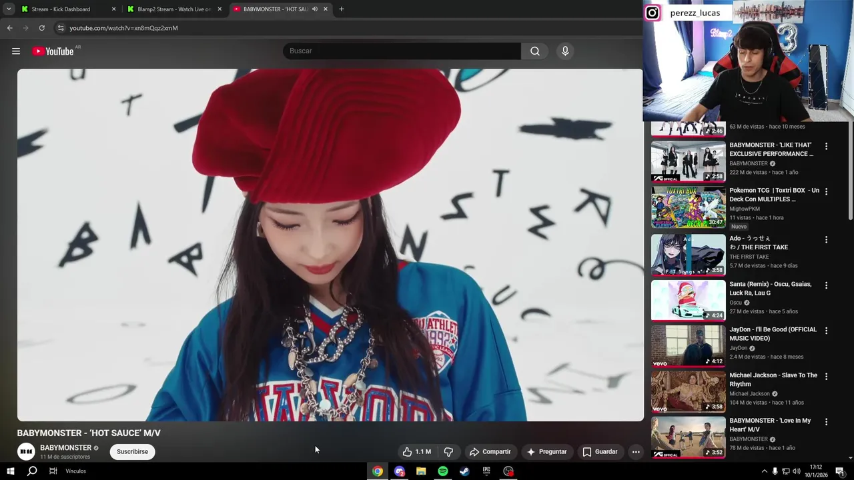Open Discord from the taskbar
854x480 pixels.
[x=400, y=471]
